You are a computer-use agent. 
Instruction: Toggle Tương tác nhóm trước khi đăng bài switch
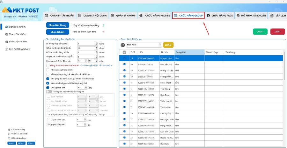pos(49,91)
